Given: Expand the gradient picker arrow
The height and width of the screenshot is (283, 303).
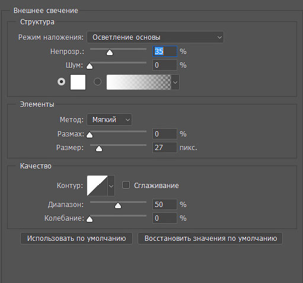Looking at the screenshot, I should point(175,82).
